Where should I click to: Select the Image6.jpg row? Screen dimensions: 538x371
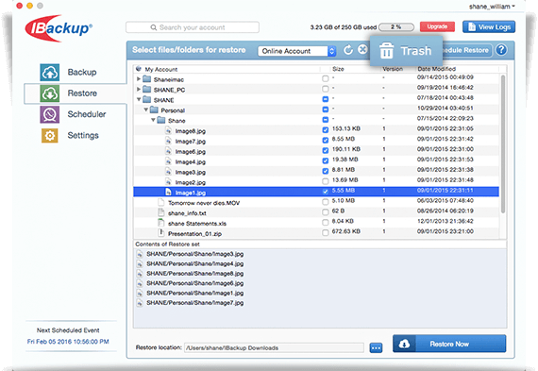tap(316, 151)
